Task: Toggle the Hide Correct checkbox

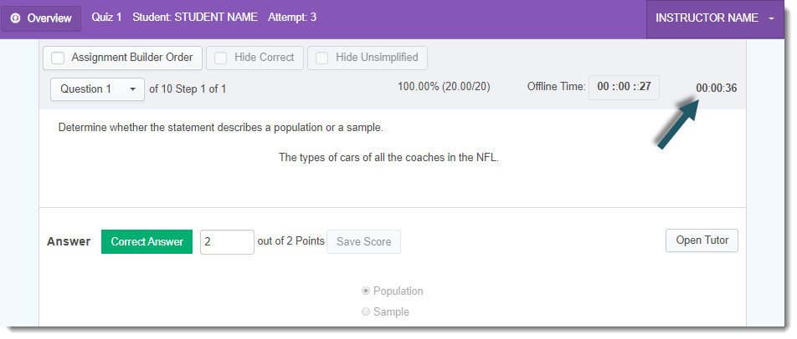Action: [x=221, y=58]
